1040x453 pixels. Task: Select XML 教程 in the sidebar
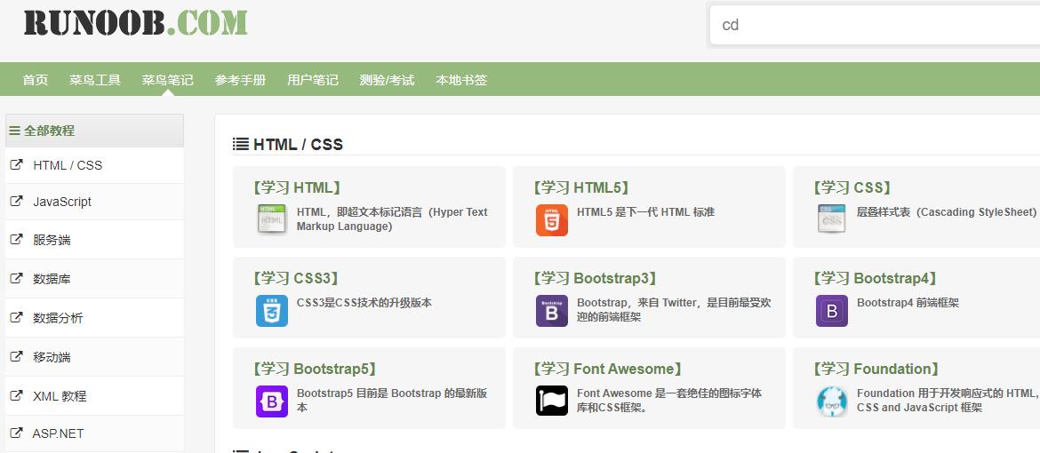[x=94, y=396]
